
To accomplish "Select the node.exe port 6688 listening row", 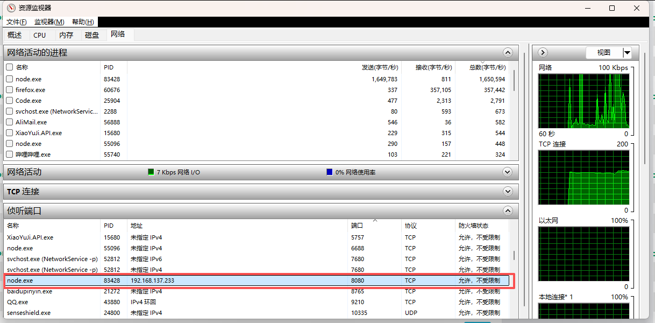I will (257, 248).
